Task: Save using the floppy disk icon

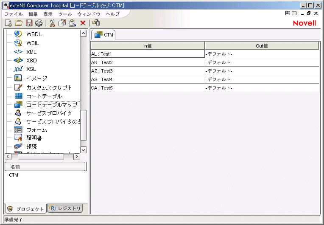Action: click(x=29, y=23)
